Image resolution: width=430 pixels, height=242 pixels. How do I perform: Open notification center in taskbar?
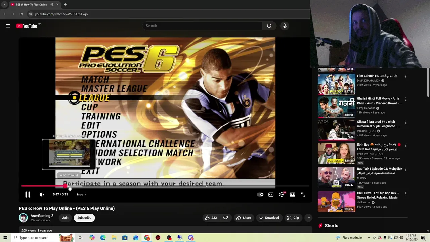pos(423,238)
